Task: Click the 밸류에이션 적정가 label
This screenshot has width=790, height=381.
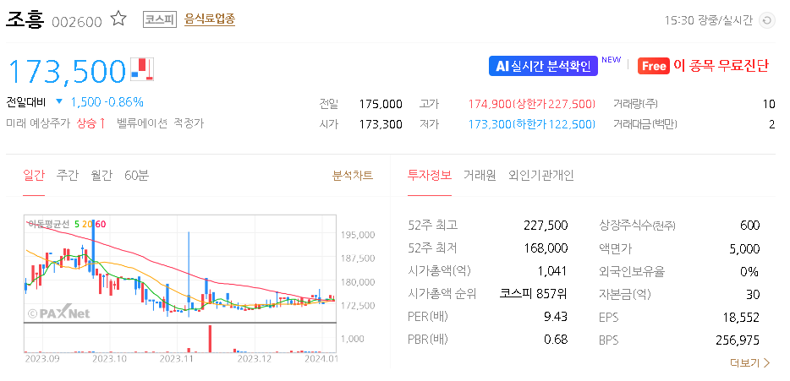Action: pos(160,123)
